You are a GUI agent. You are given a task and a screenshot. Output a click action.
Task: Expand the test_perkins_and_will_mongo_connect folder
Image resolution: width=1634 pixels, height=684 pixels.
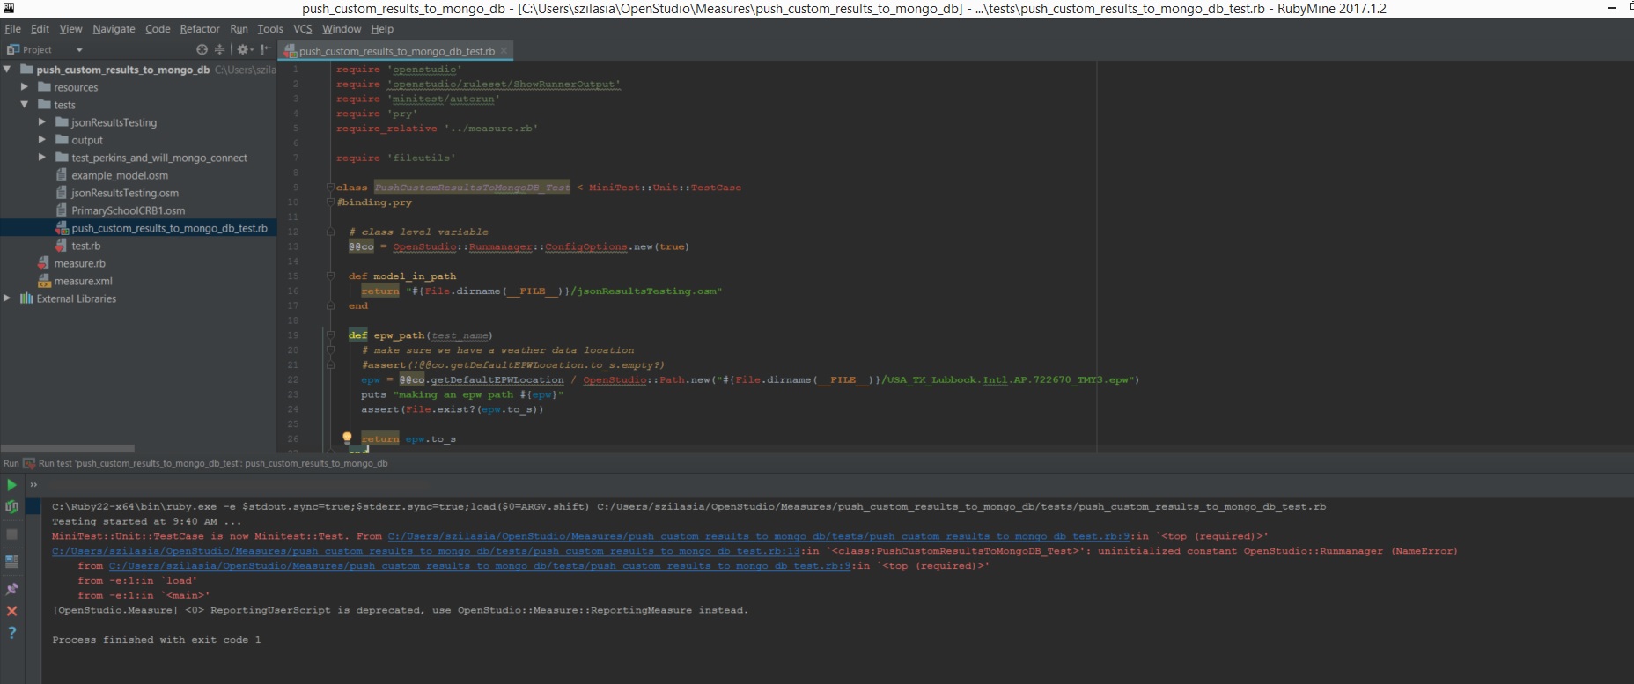42,158
